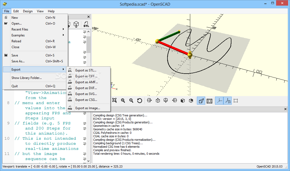Toggle Perspective projection view
Viewport: 290px width, 171px height.
click(x=201, y=101)
